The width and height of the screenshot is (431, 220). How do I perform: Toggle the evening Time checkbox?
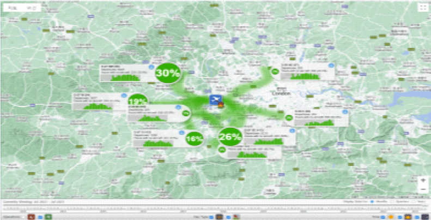pos(400,217)
